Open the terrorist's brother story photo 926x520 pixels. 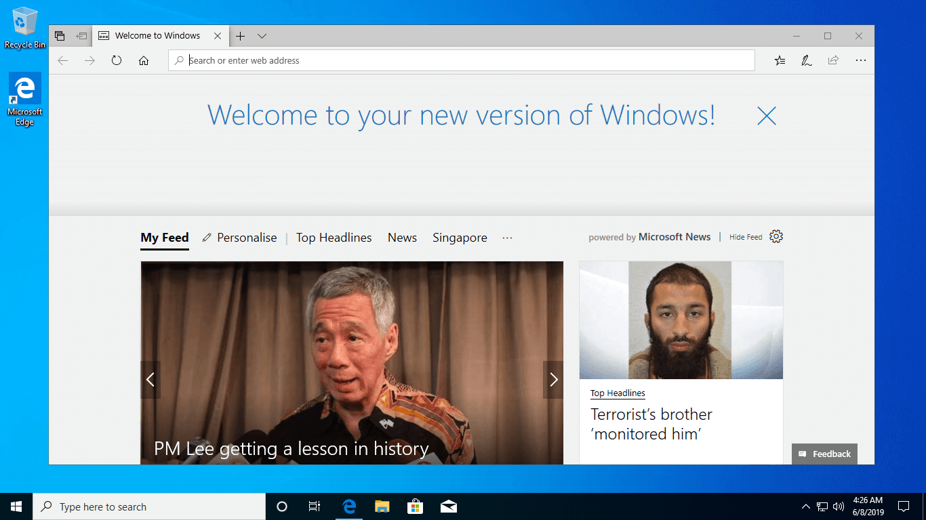click(x=681, y=320)
